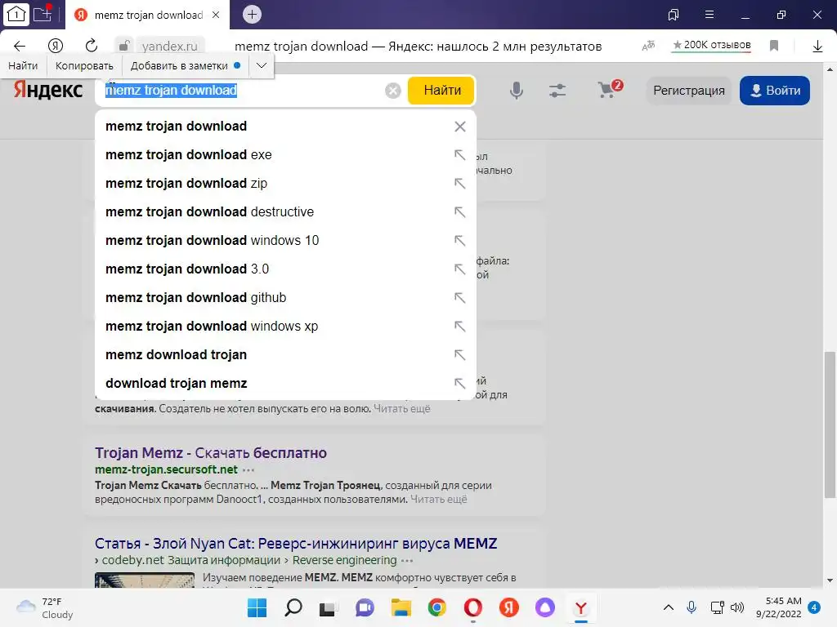This screenshot has width=837, height=627.
Task: Click the yellow Найти search button
Action: [442, 91]
